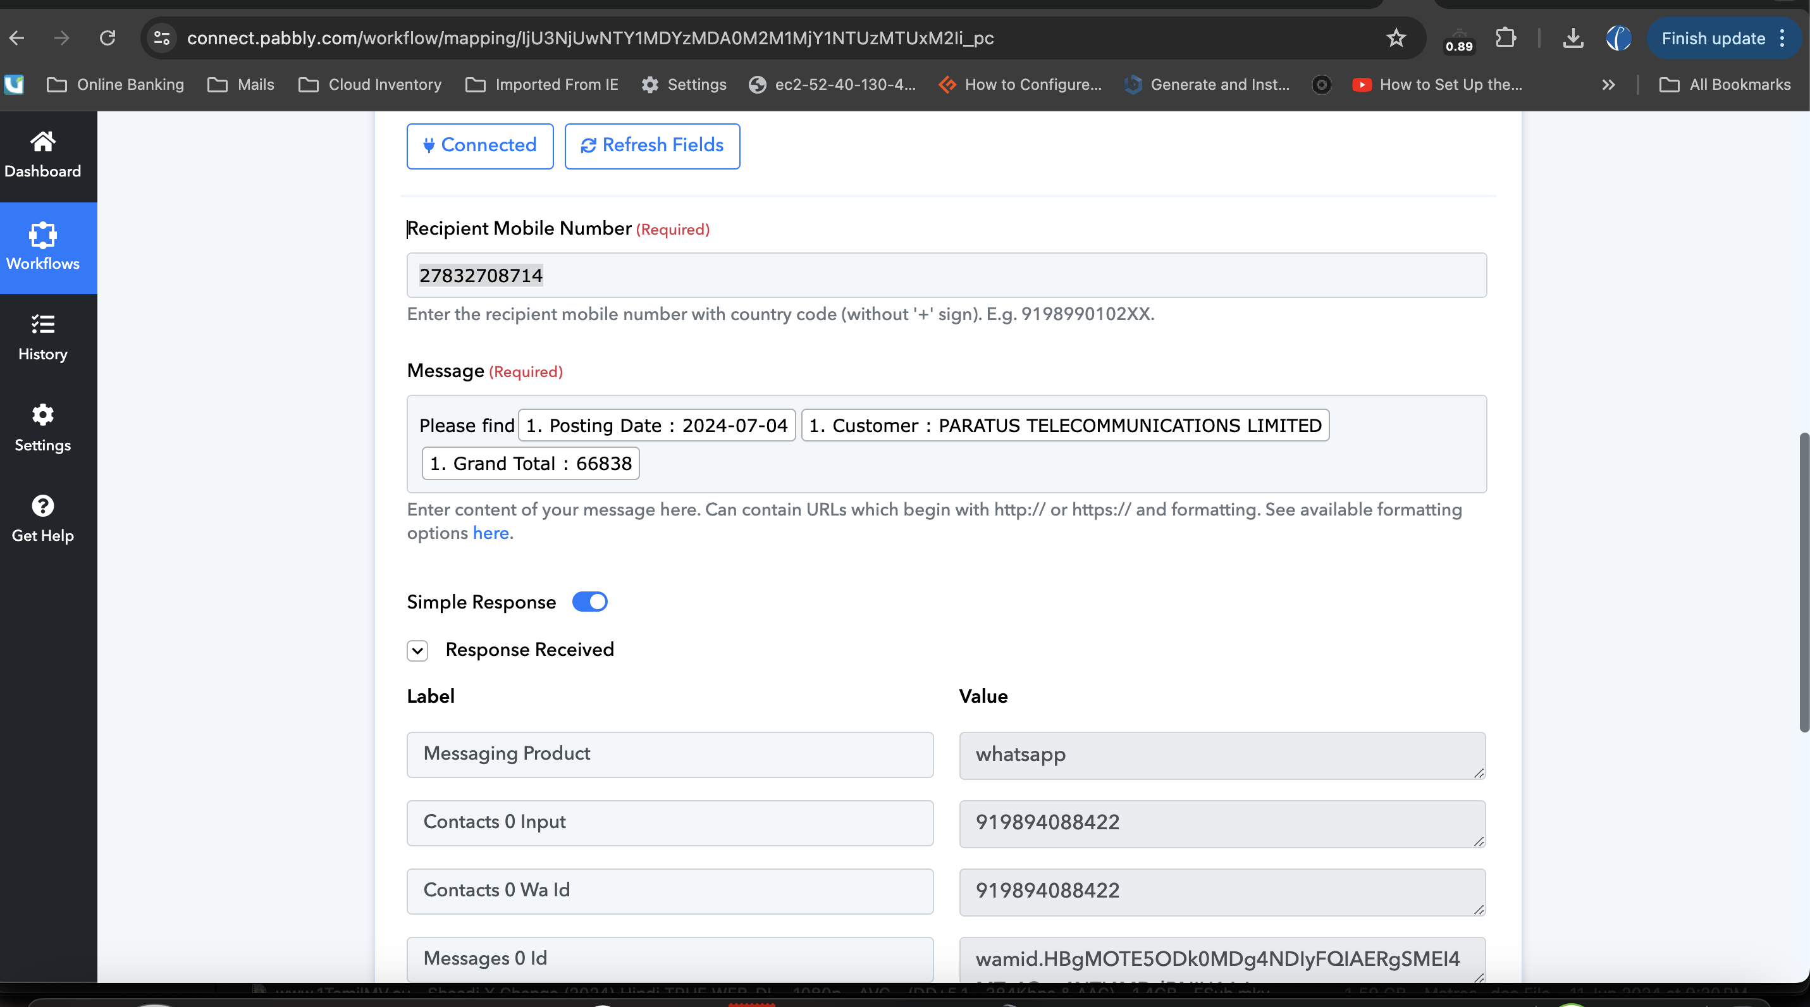
Task: Click the Messages 0 Id value field
Action: click(x=1222, y=959)
